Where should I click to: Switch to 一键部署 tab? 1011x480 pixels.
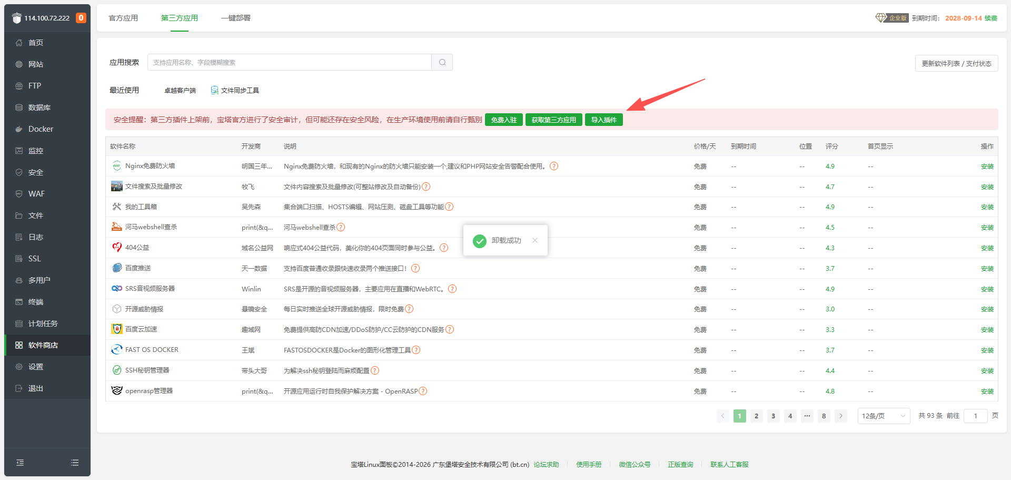click(x=236, y=18)
